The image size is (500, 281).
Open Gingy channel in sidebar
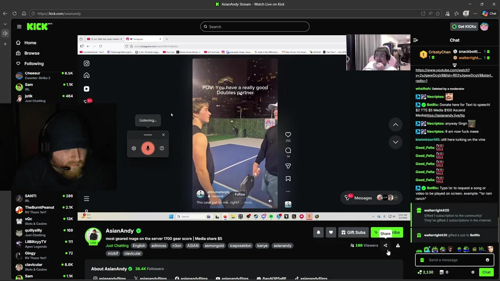click(x=44, y=256)
